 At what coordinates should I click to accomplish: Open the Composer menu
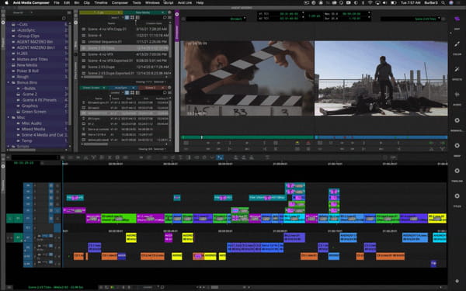120,2
